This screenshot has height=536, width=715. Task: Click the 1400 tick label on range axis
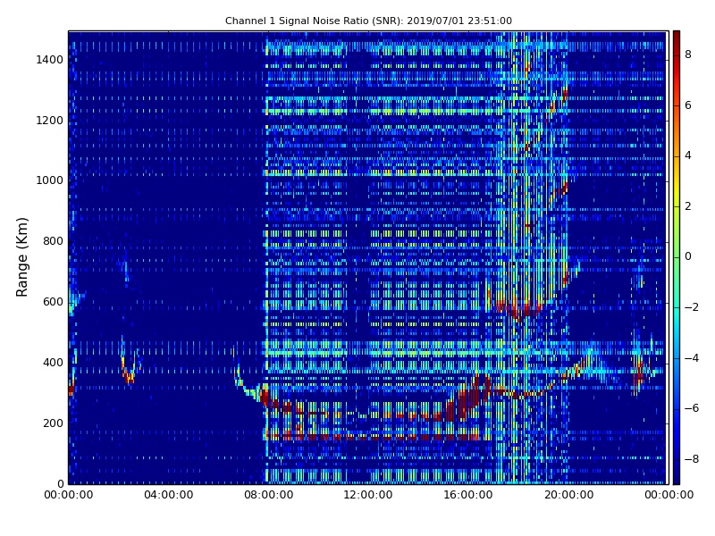(50, 60)
